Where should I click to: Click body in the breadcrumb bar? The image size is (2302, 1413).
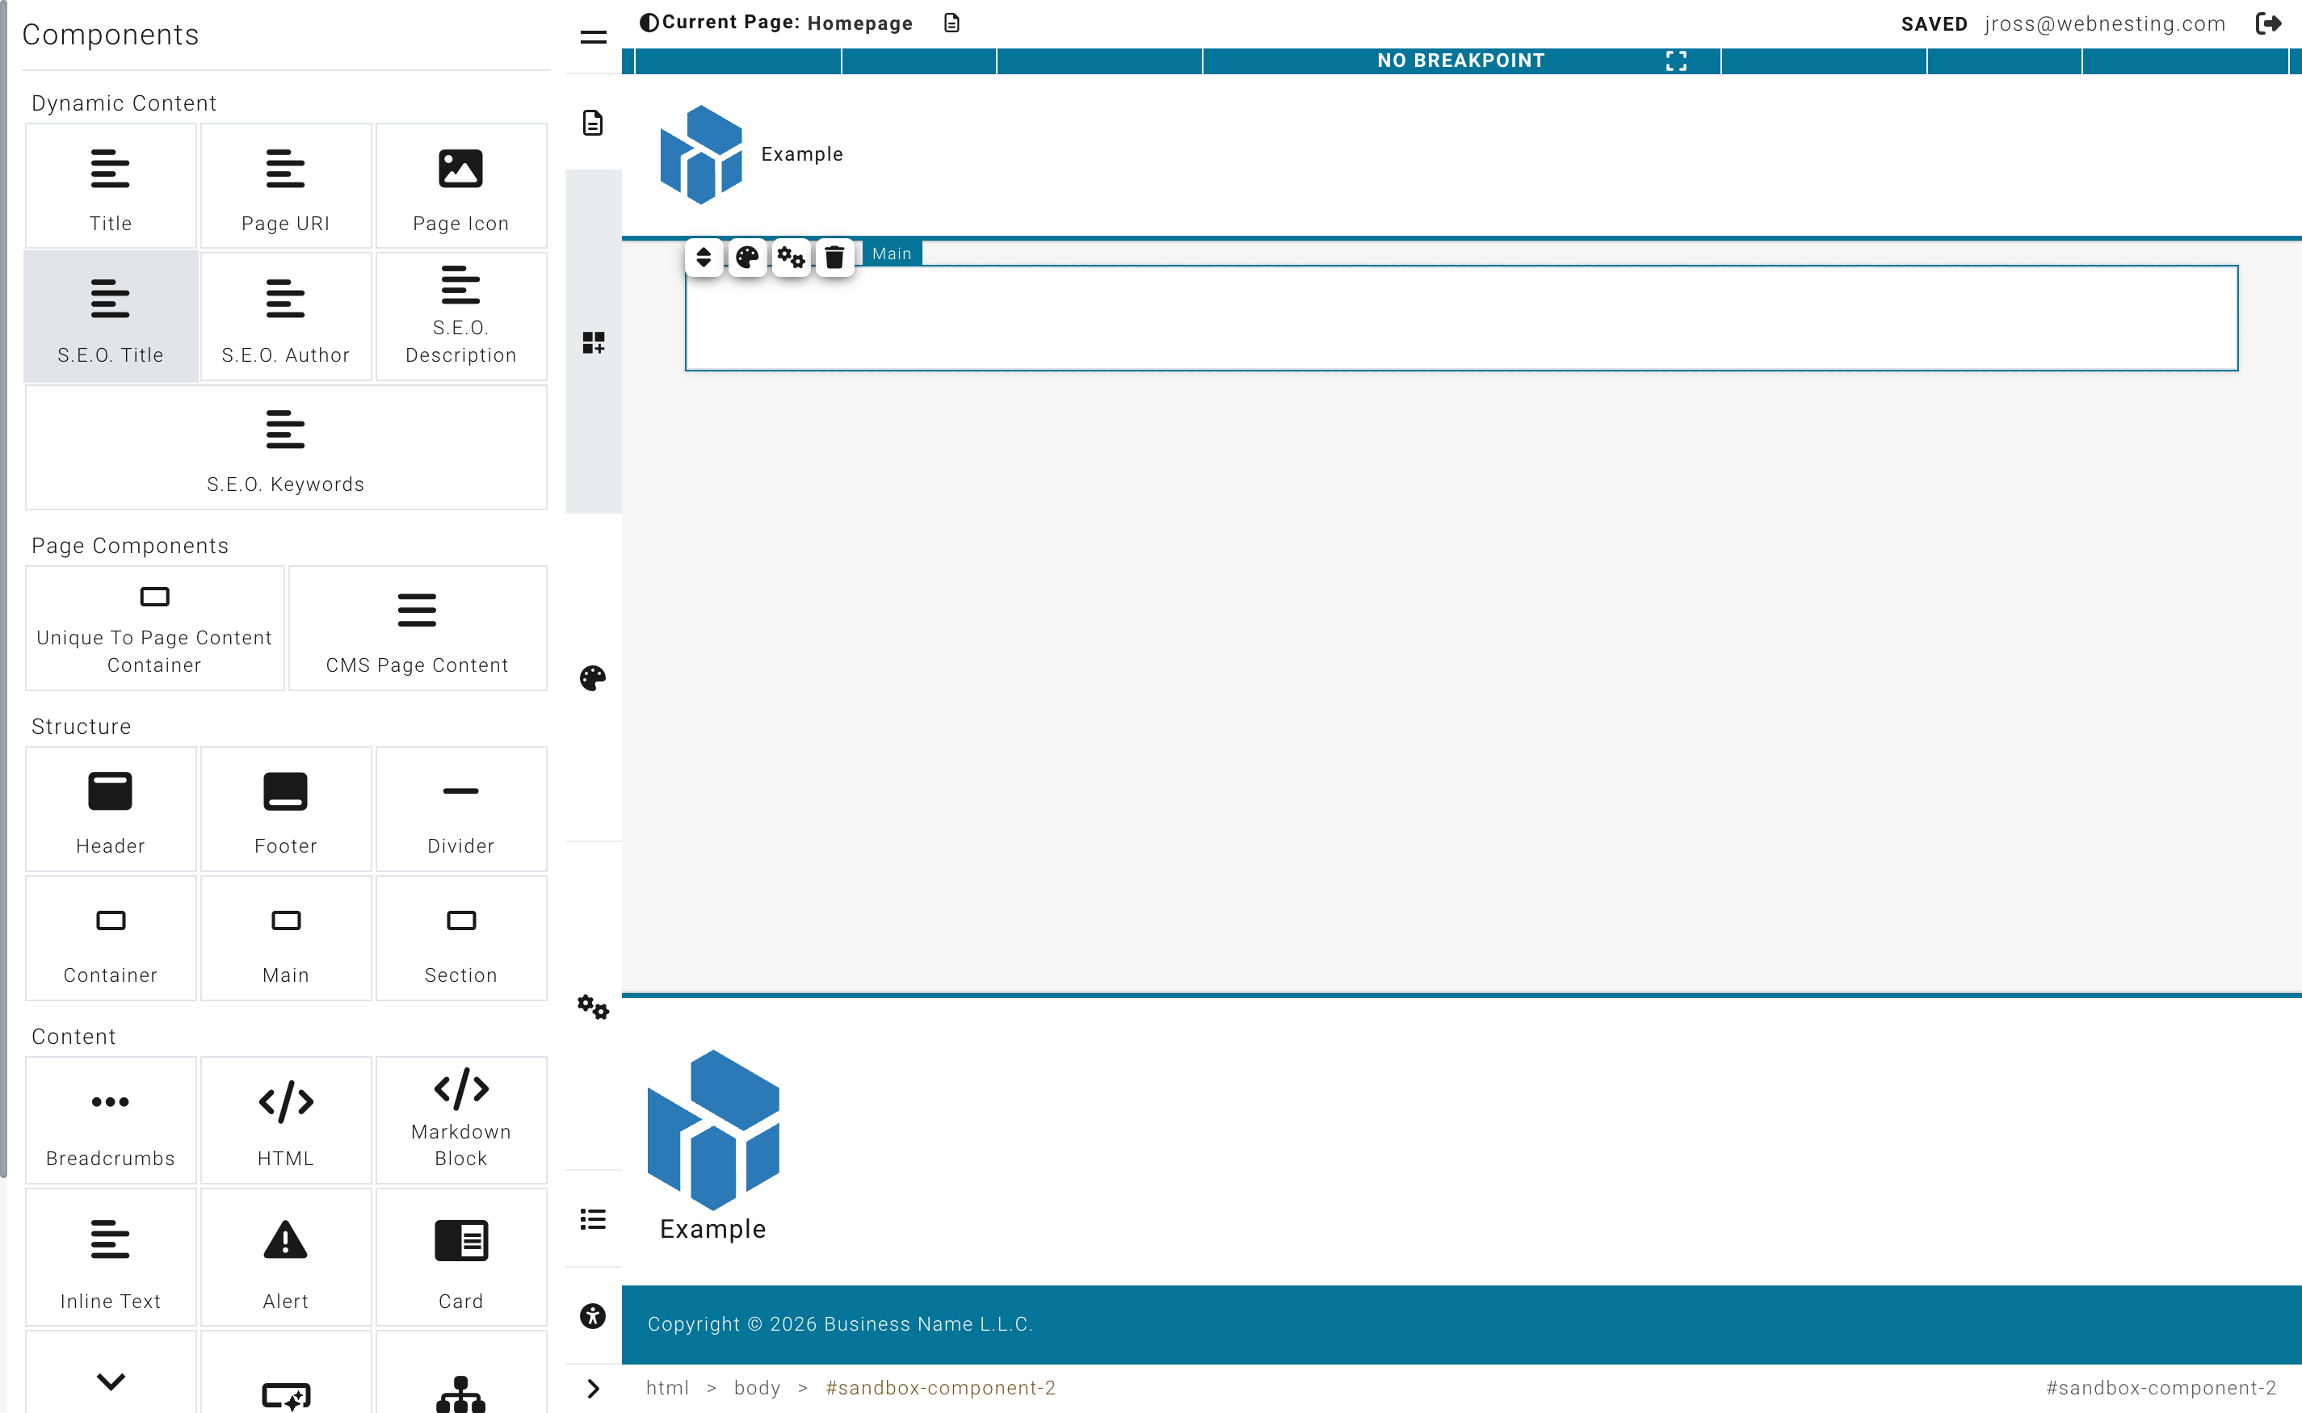point(758,1389)
